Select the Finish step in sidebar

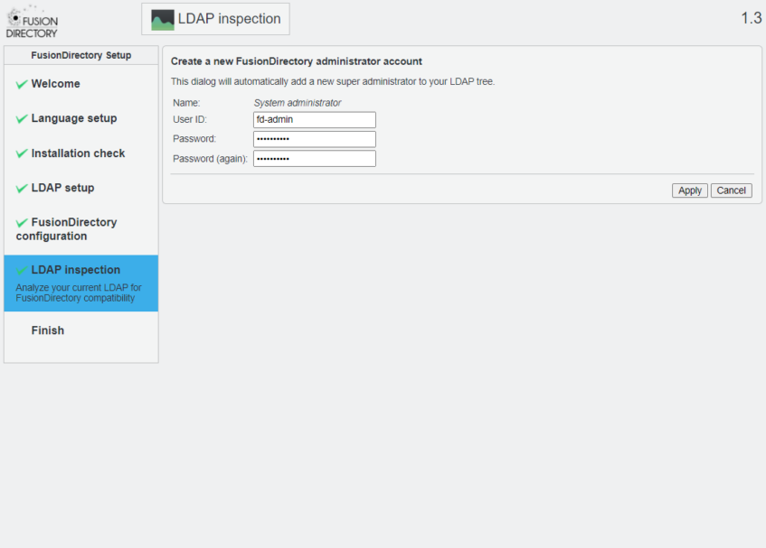click(x=48, y=330)
